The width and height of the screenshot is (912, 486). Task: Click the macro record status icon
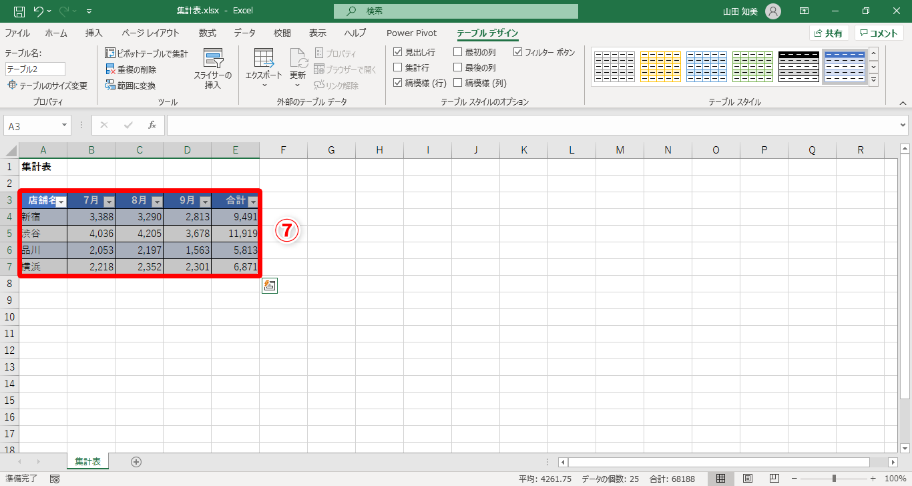pos(55,479)
